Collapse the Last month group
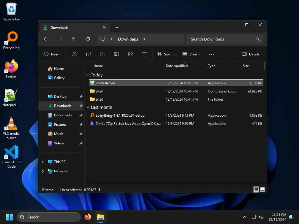Screen dimensions: 299x224 click(x=88, y=107)
